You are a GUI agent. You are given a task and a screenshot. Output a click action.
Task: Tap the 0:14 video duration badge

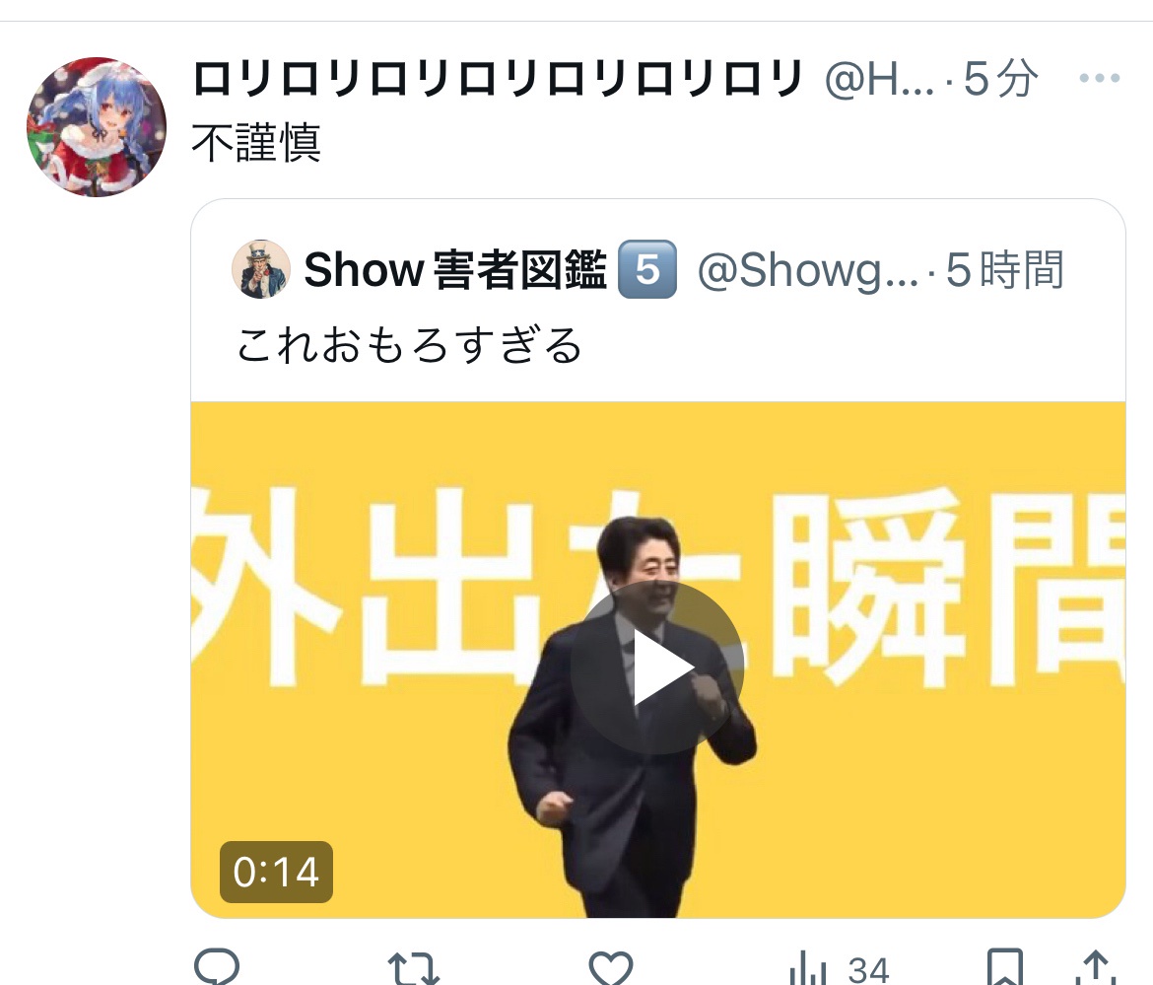276,872
